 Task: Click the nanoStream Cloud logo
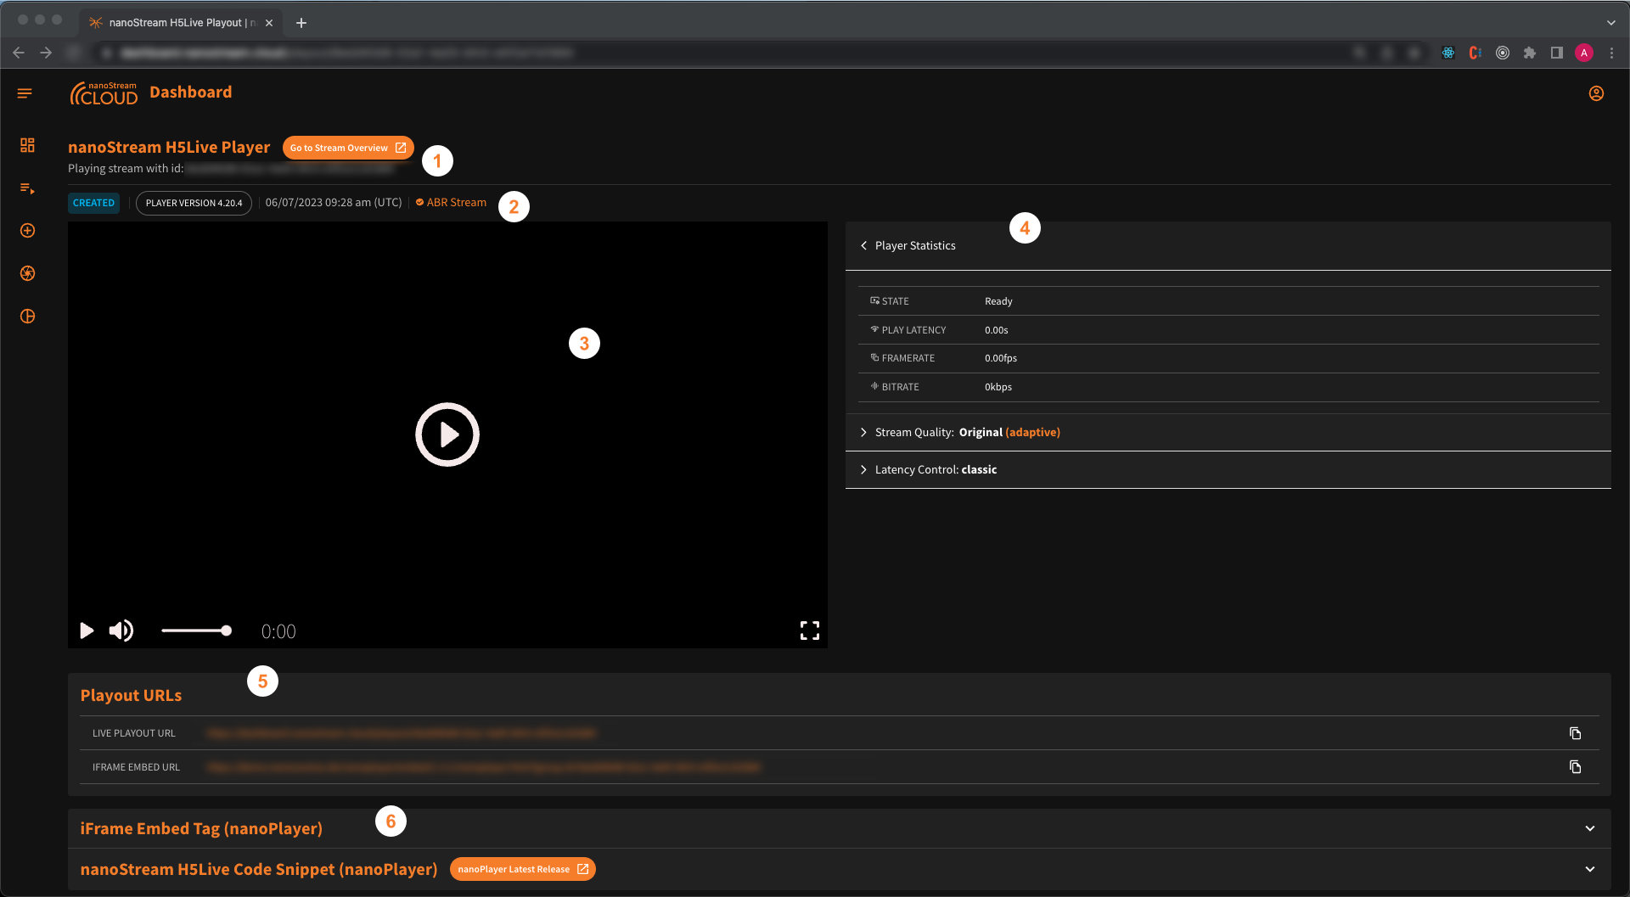104,93
